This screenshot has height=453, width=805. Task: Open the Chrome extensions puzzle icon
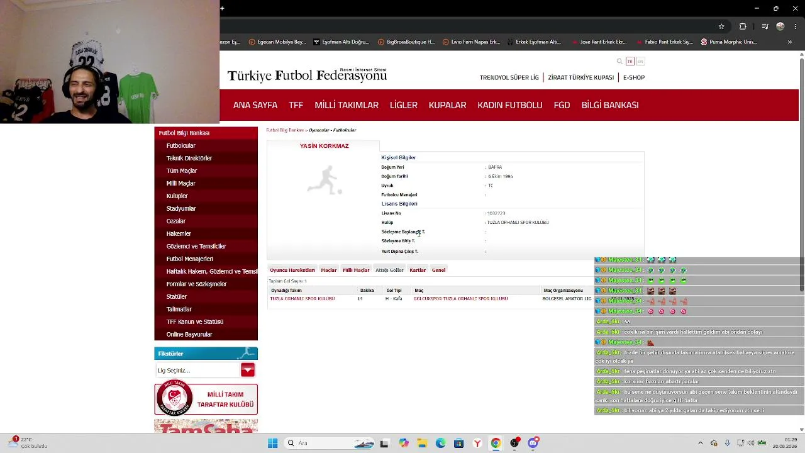[x=743, y=26]
